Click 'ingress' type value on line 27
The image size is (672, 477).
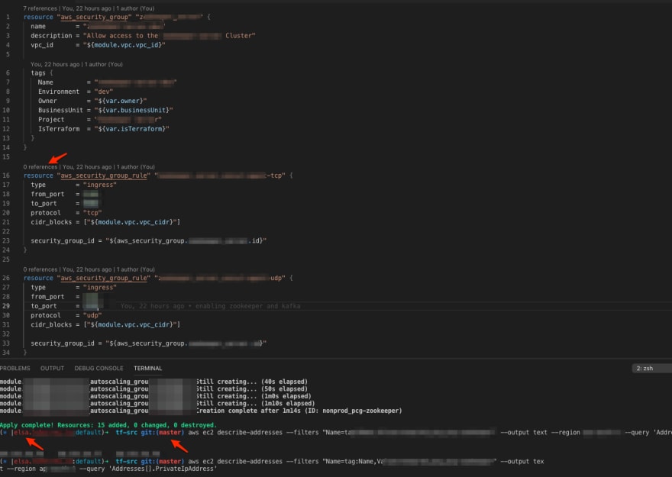100,287
